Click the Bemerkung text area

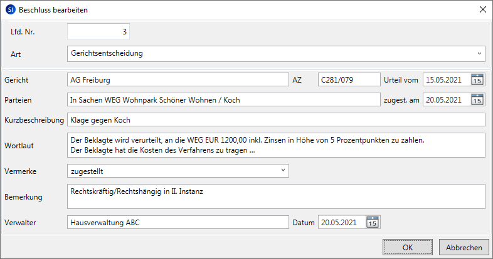click(275, 196)
